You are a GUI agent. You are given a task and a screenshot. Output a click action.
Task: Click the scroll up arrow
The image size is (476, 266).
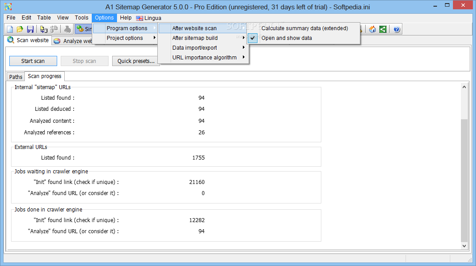[x=464, y=87]
